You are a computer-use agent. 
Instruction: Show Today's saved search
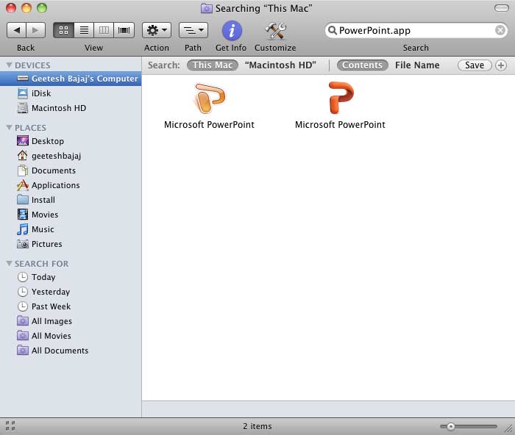[71, 277]
